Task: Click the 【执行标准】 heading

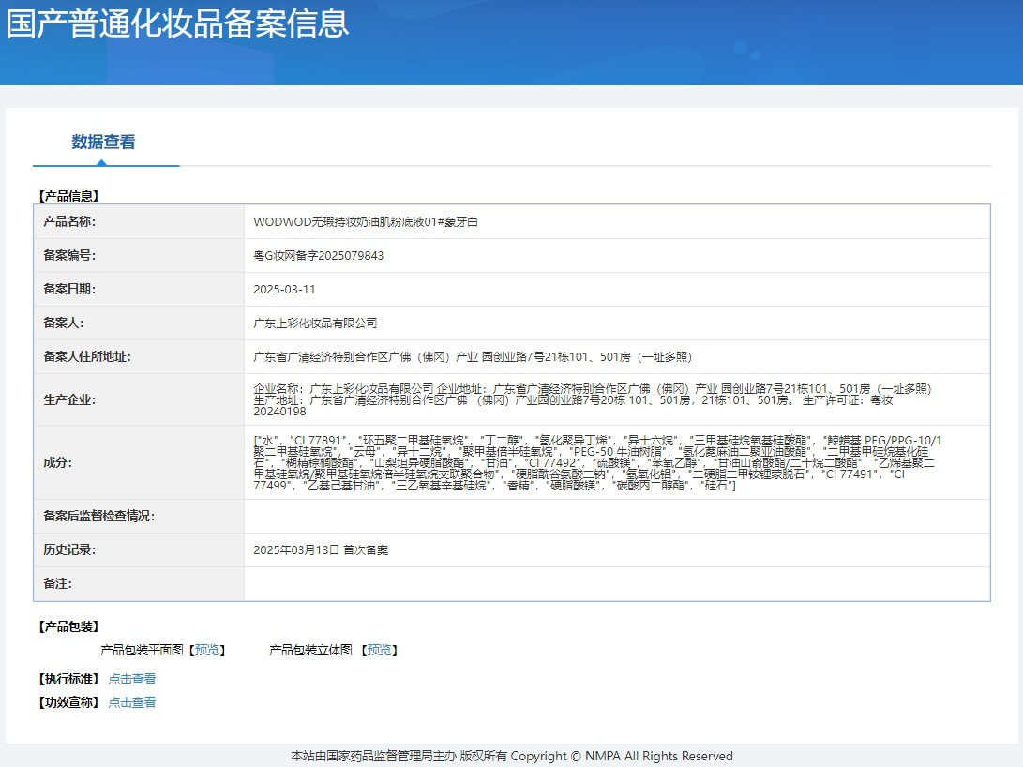Action: point(68,679)
